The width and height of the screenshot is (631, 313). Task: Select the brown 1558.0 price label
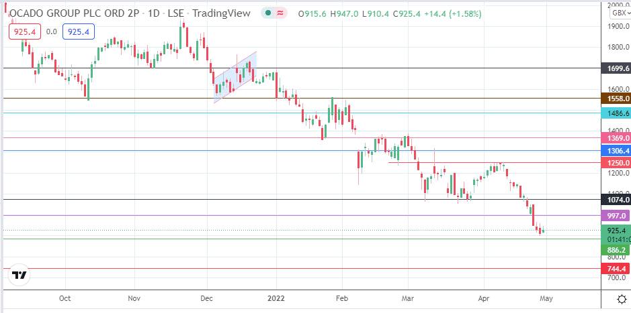coord(616,99)
